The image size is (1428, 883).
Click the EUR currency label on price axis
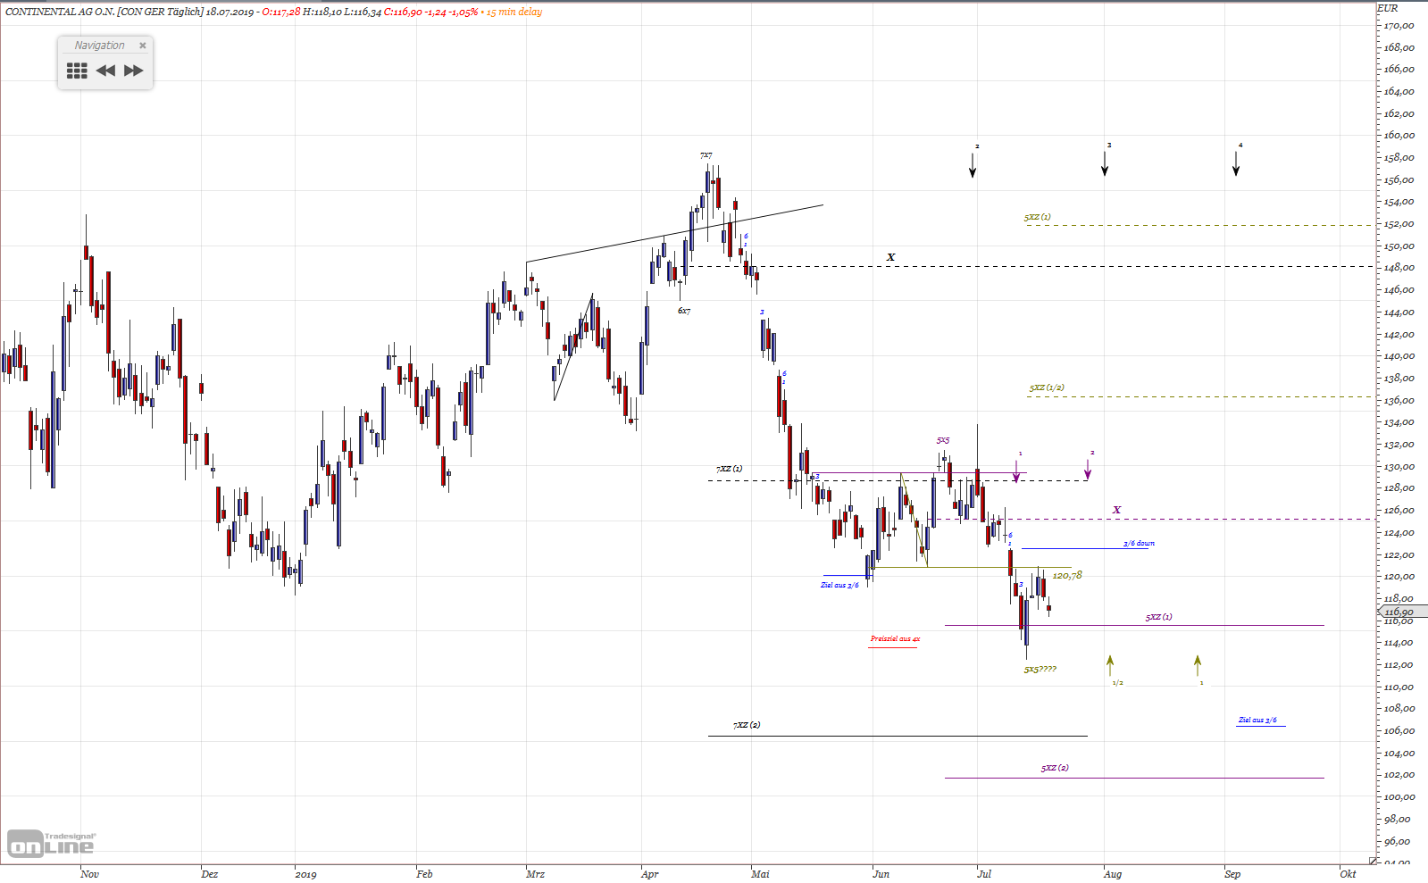click(1388, 8)
